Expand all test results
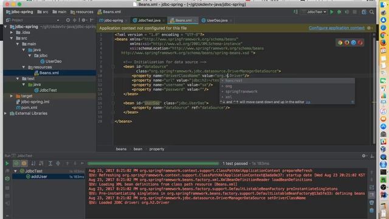Image resolution: width=389 pixels, height=219 pixels. point(50,164)
